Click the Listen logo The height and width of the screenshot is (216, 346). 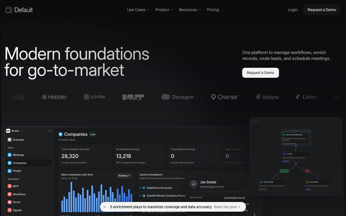click(x=307, y=97)
